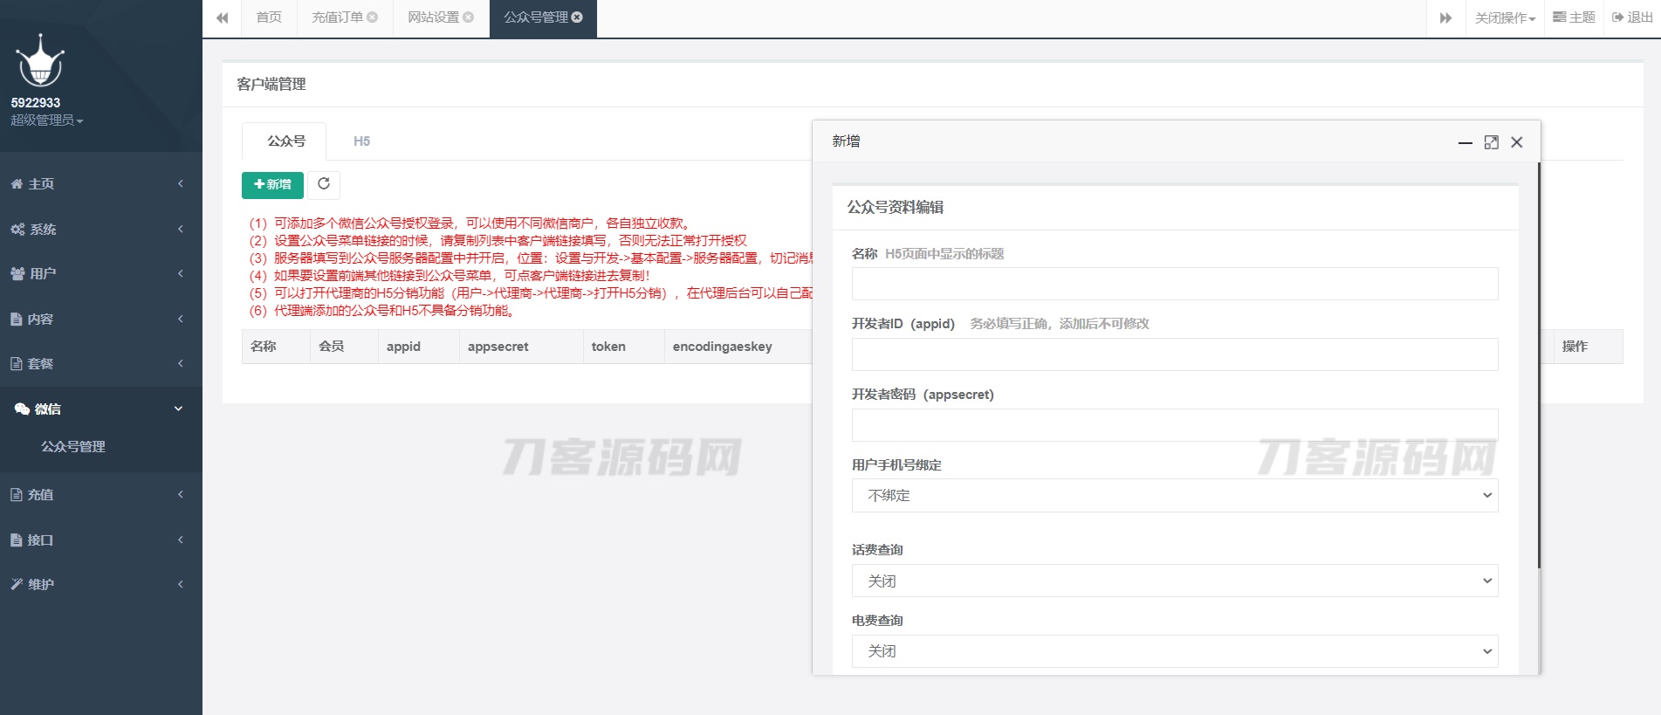Close the 网站设置 tab using its x icon
Viewport: 1661px width, 715px height.
469,17
